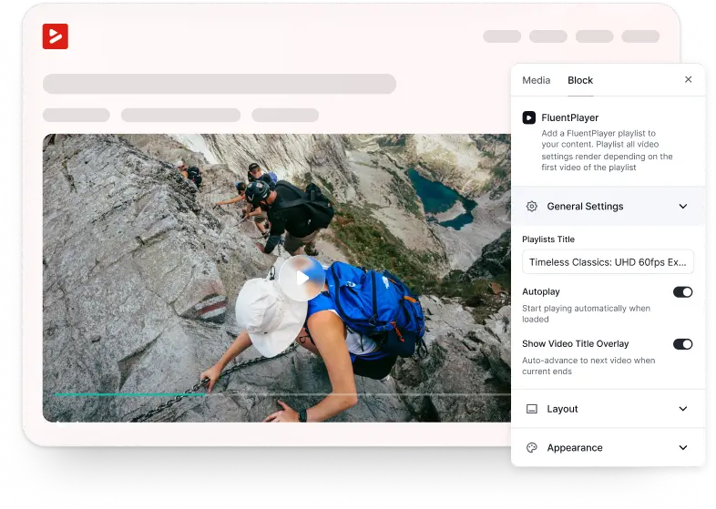
Task: Collapse General Settings using its chevron
Action: coord(683,207)
